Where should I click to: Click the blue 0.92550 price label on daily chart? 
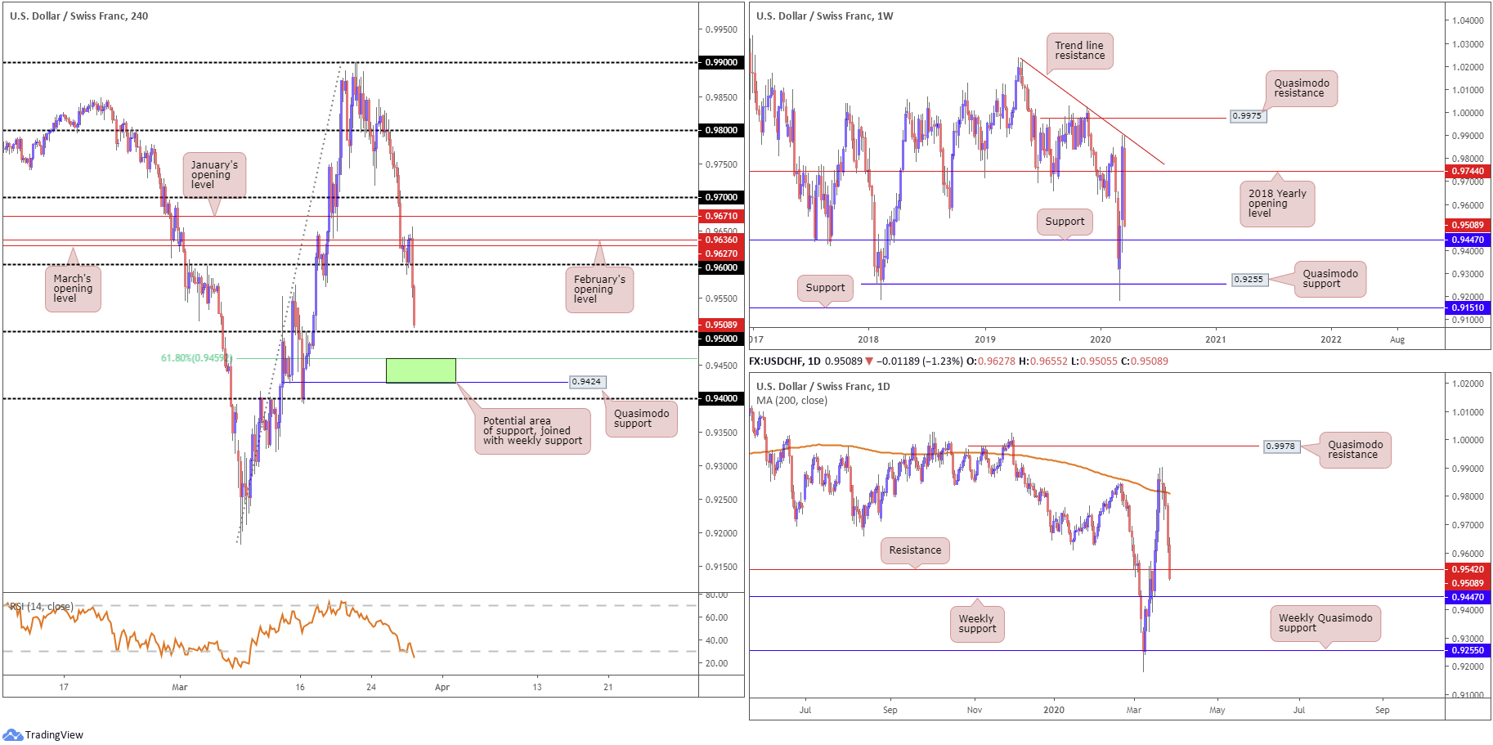coord(1468,650)
